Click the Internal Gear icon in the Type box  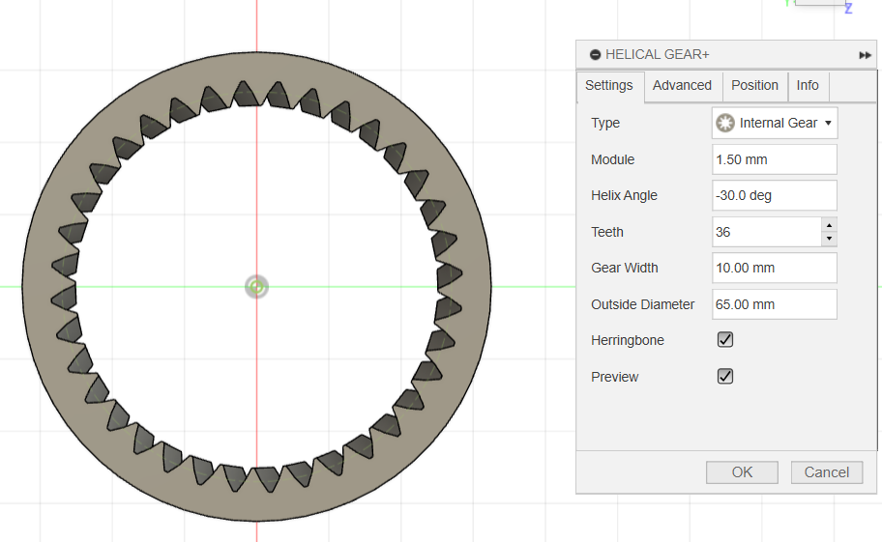coord(725,123)
